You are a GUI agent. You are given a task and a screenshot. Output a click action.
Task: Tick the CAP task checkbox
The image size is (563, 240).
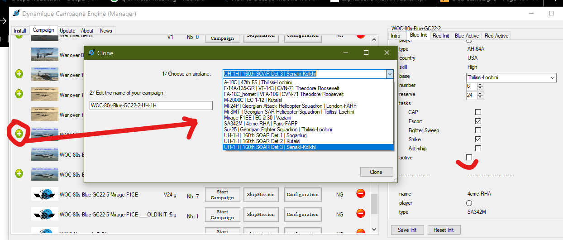click(478, 112)
